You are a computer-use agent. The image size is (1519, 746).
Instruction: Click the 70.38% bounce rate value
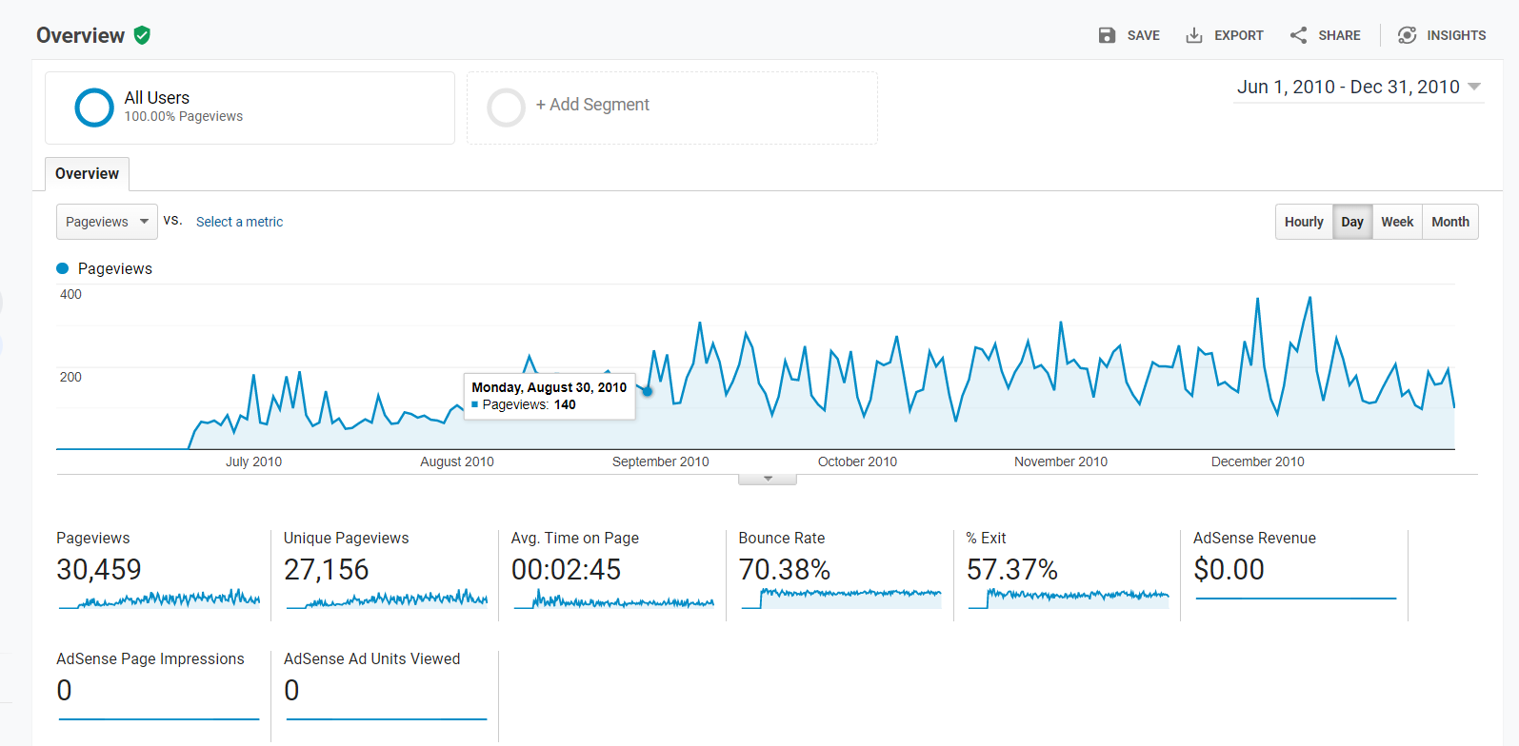[x=785, y=569]
